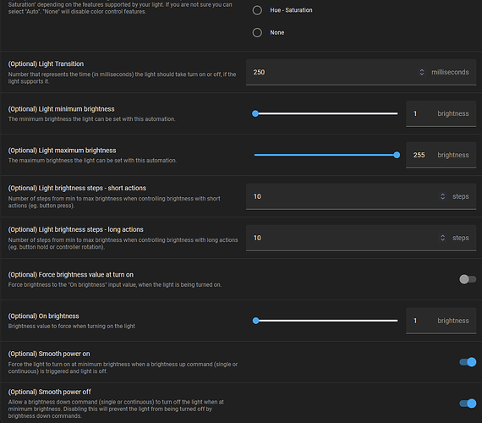The image size is (482, 423).
Task: Click the short actions brightness steps field
Action: [x=361, y=196]
